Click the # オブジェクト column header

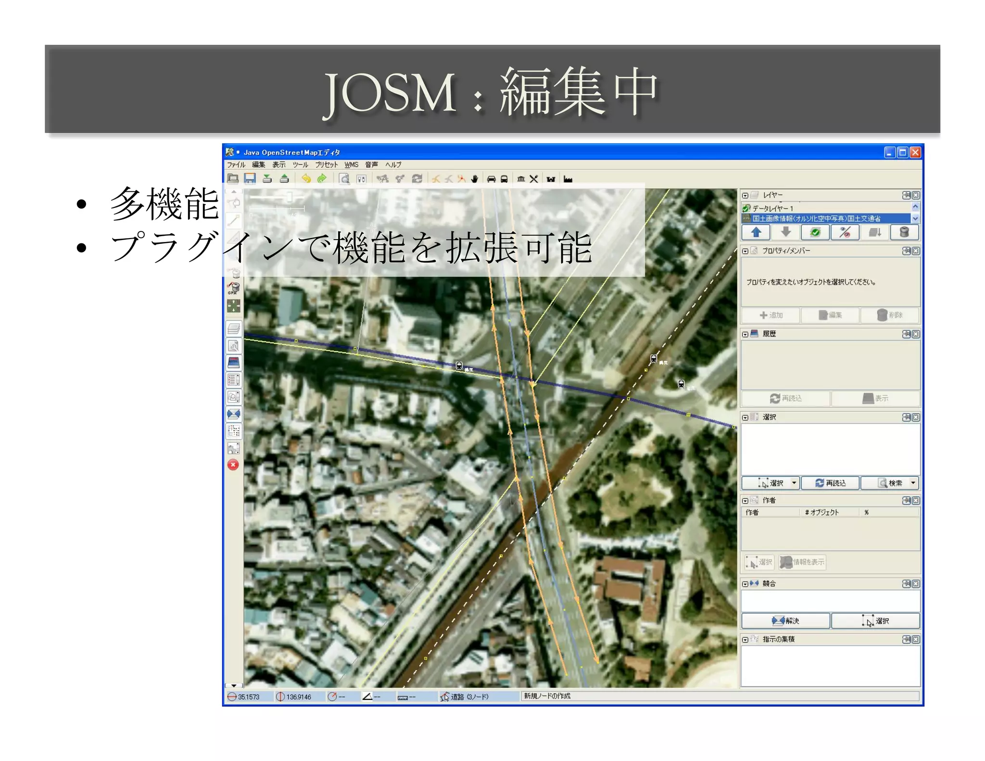(x=830, y=512)
